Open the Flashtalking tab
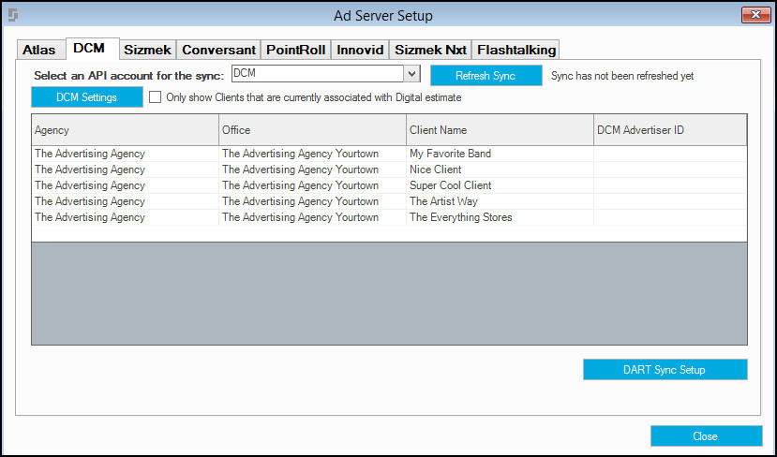The width and height of the screenshot is (777, 457). pos(516,50)
